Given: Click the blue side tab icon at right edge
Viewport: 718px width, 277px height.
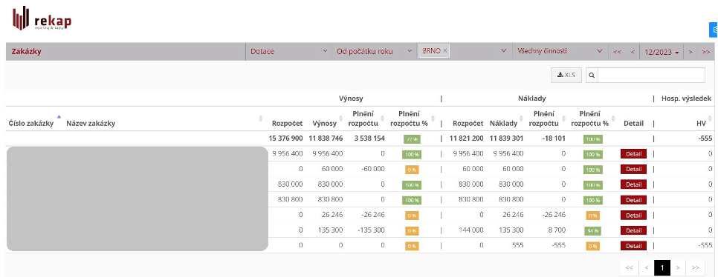Looking at the screenshot, I should pos(714,30).
